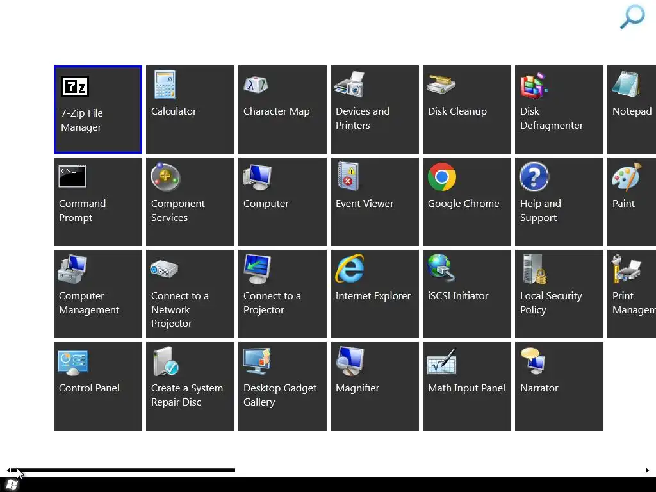This screenshot has width=656, height=492.
Task: Click the Windows Start logo button
Action: [12, 485]
